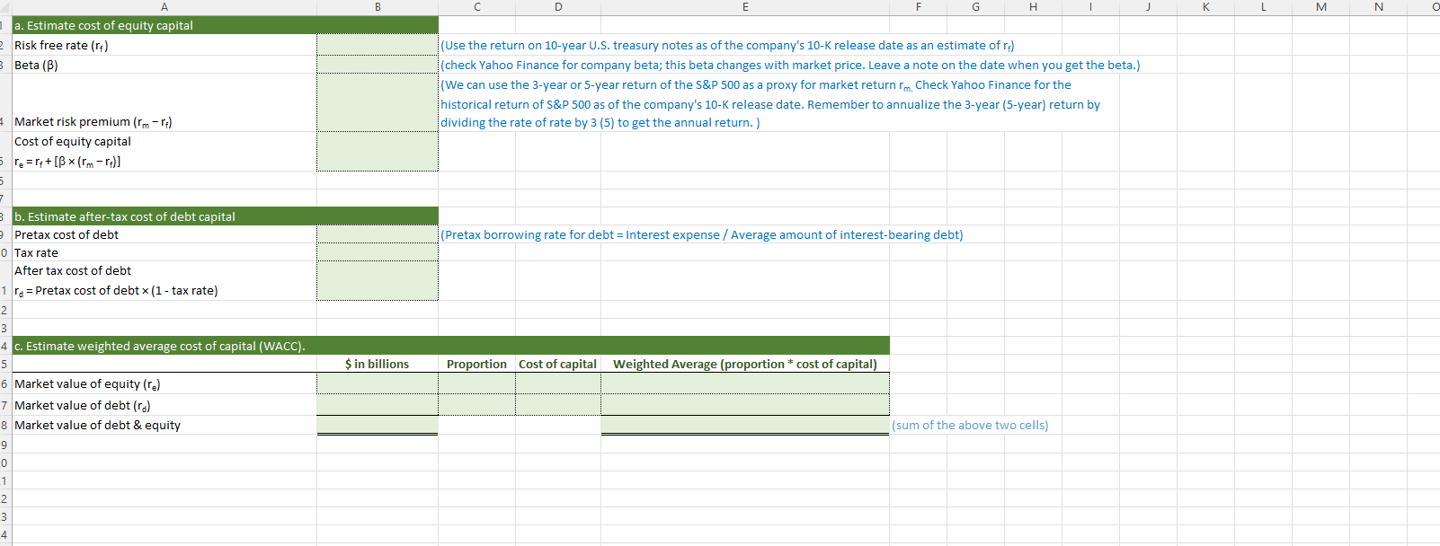This screenshot has width=1440, height=546.
Task: Select the Cost of capital cell for Market value of equity
Action: point(558,383)
